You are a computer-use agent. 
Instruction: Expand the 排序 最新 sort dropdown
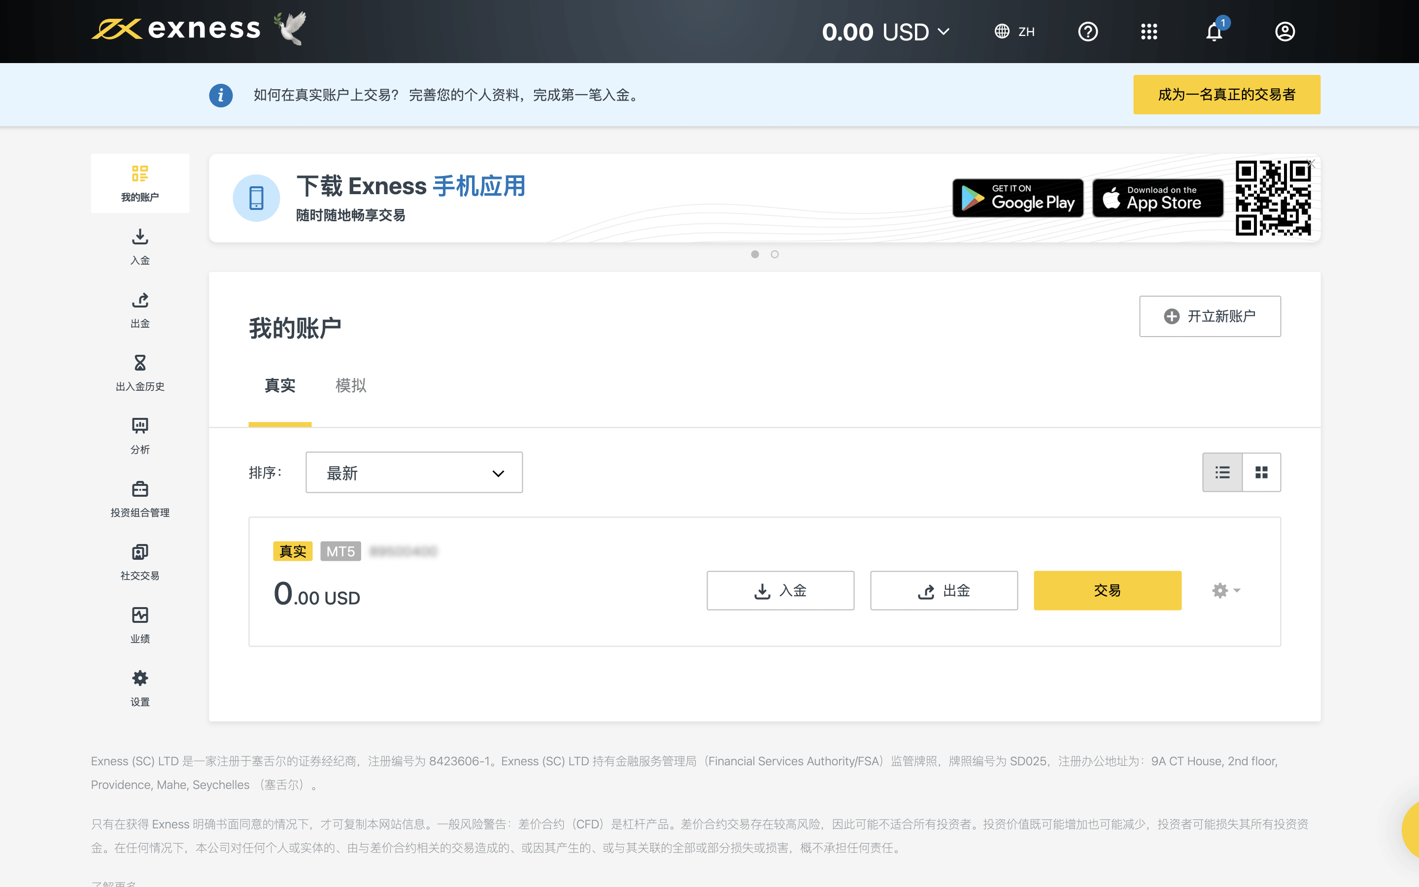click(414, 473)
